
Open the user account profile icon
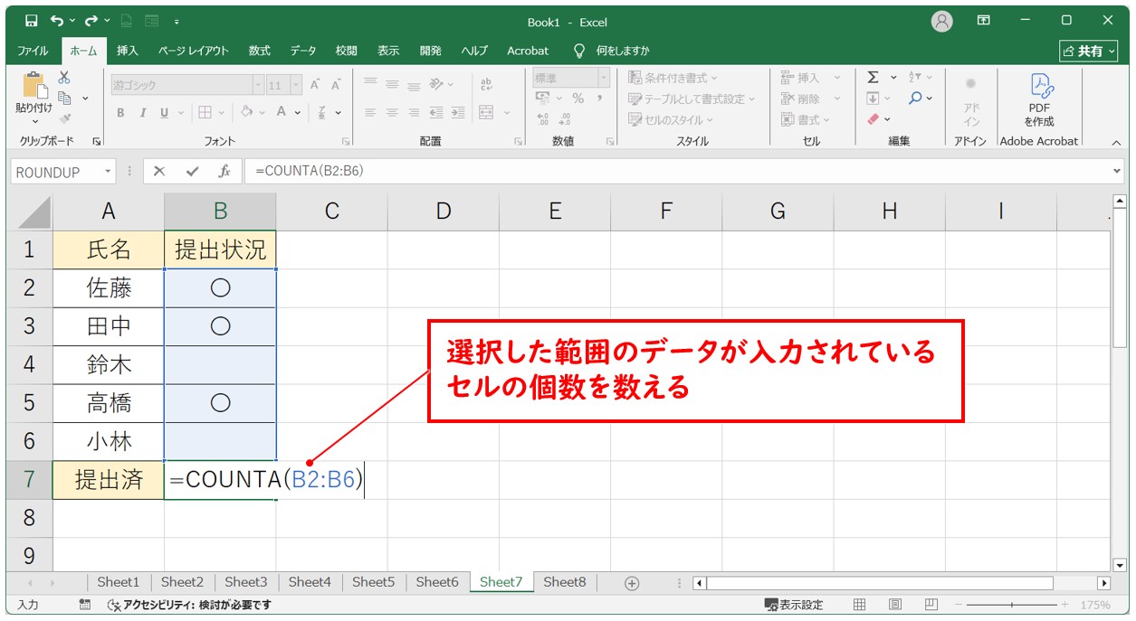click(x=942, y=21)
